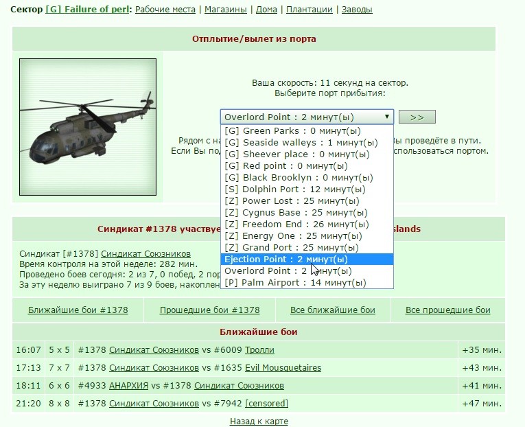Image resolution: width=525 pixels, height=427 pixels.
Task: Click the 5 x 5 battle size
Action: coord(59,350)
